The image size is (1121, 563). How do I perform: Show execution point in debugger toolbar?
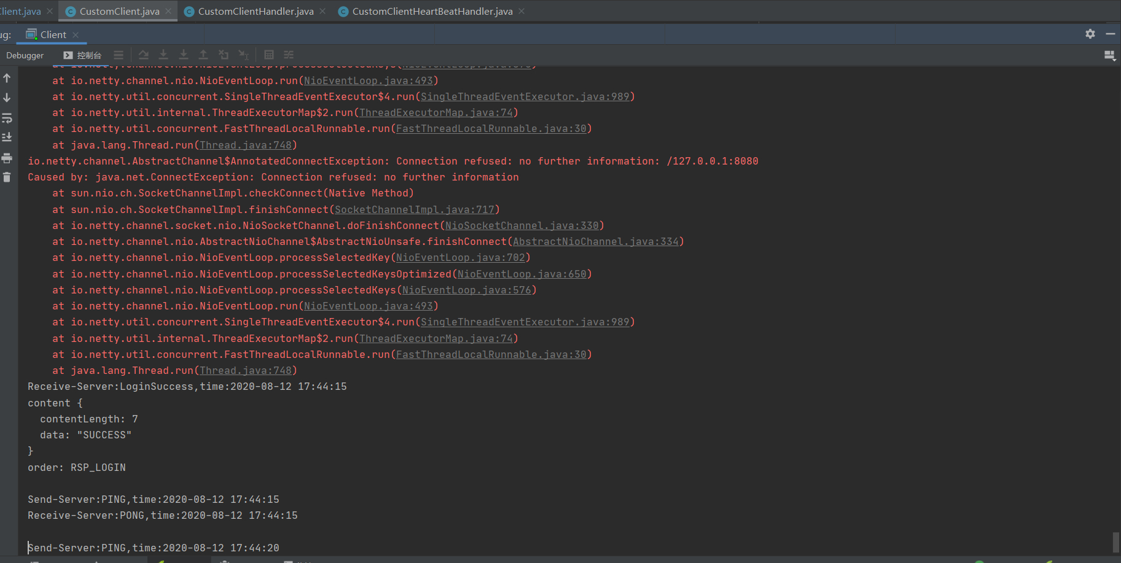tap(119, 55)
